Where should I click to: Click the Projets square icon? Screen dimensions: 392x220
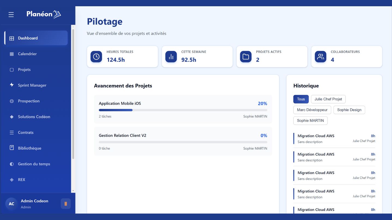point(12,70)
